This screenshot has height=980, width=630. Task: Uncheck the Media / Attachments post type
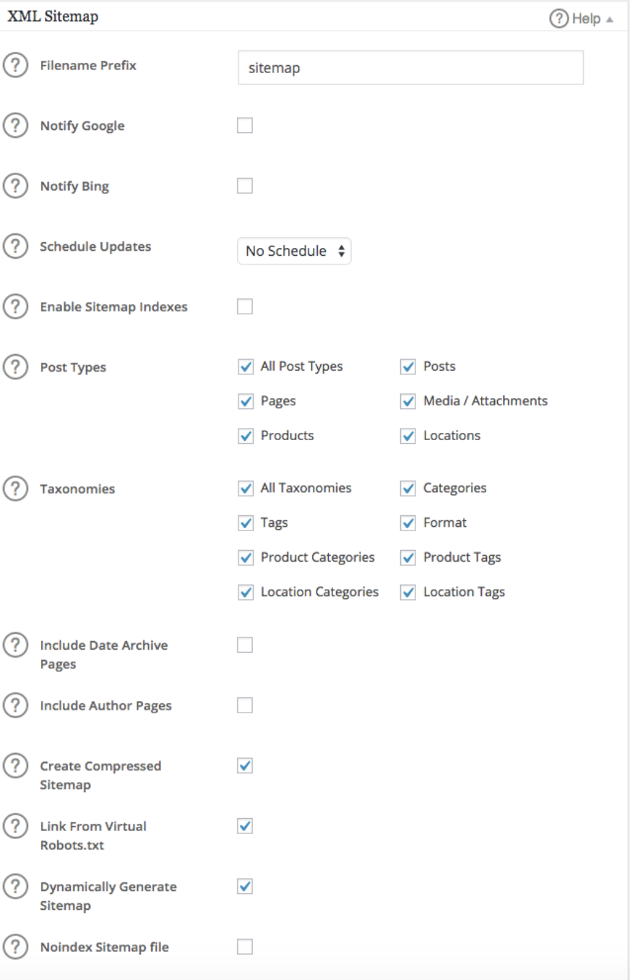(408, 401)
